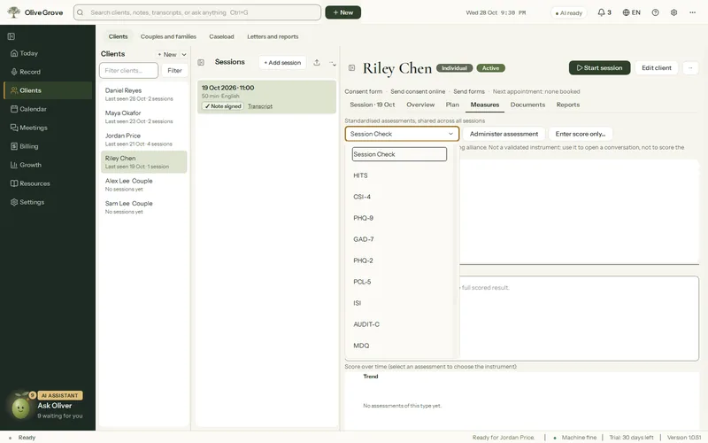Open Meetings from the sidebar
Viewport: 708px width, 443px height.
click(x=48, y=128)
